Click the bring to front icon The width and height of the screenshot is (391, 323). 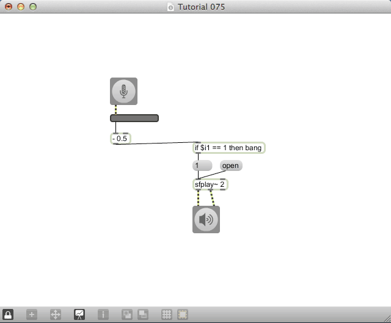tap(127, 314)
